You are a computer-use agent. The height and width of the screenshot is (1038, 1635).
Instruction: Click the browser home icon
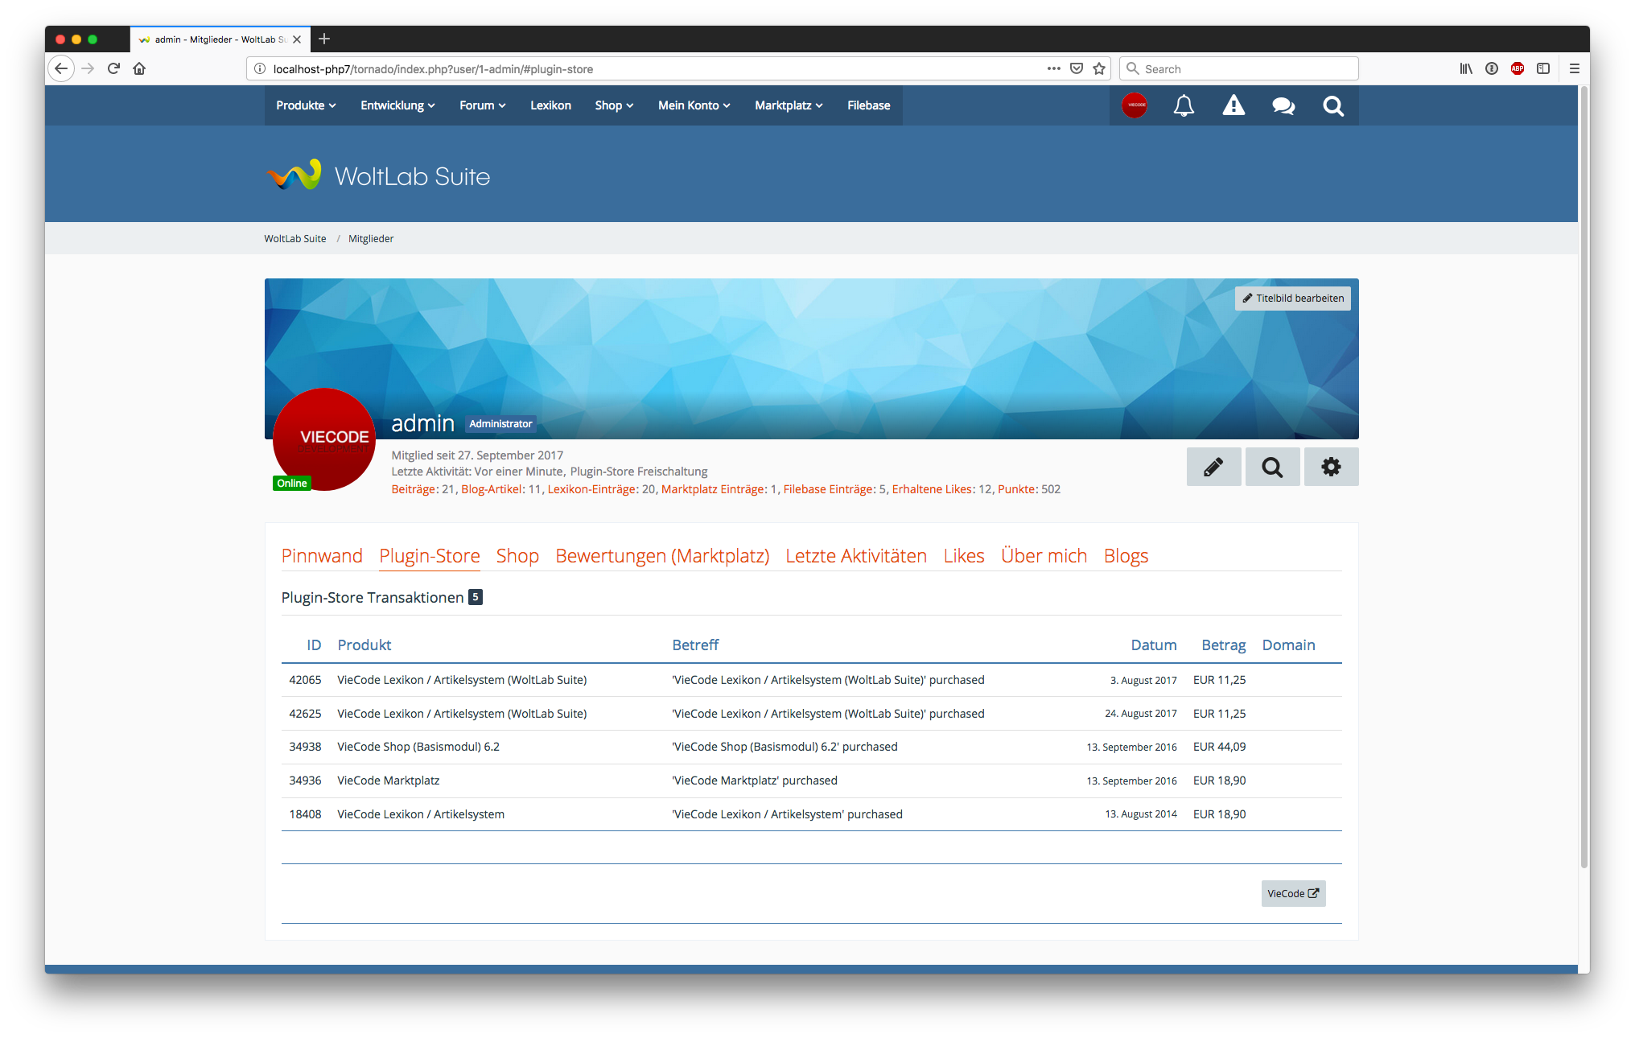coord(139,68)
